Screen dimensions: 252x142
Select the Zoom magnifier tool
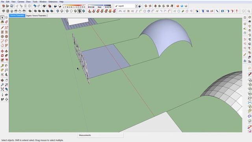click(x=2, y=85)
